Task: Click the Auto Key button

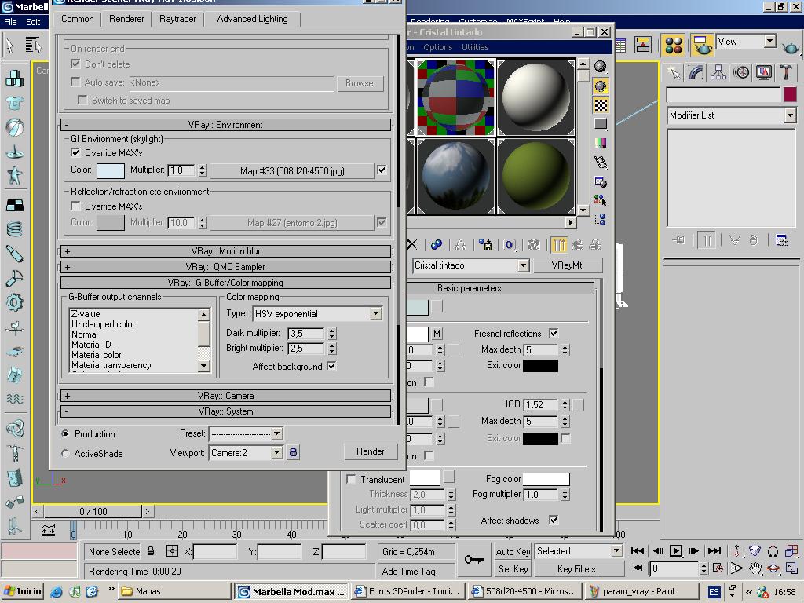Action: pos(513,551)
